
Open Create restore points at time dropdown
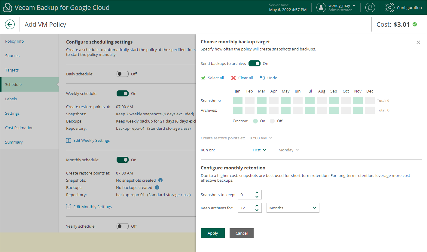click(261, 138)
